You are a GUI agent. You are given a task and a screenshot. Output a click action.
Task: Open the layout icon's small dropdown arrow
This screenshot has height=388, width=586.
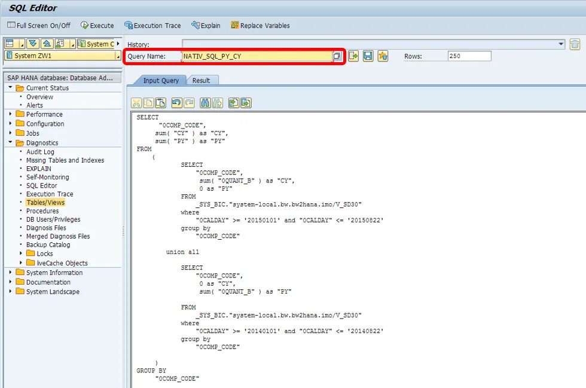pos(22,44)
